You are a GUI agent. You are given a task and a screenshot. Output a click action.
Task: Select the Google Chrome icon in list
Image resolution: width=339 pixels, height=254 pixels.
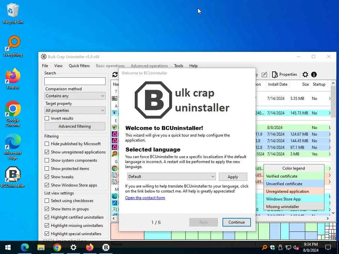click(x=115, y=168)
